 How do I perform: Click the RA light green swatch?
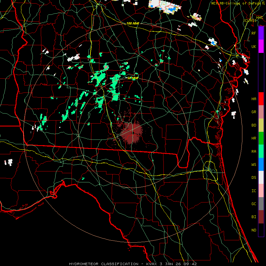[261, 151]
